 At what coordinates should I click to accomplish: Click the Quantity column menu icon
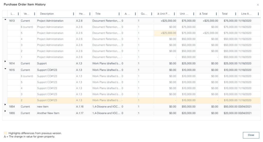coord(151,14)
